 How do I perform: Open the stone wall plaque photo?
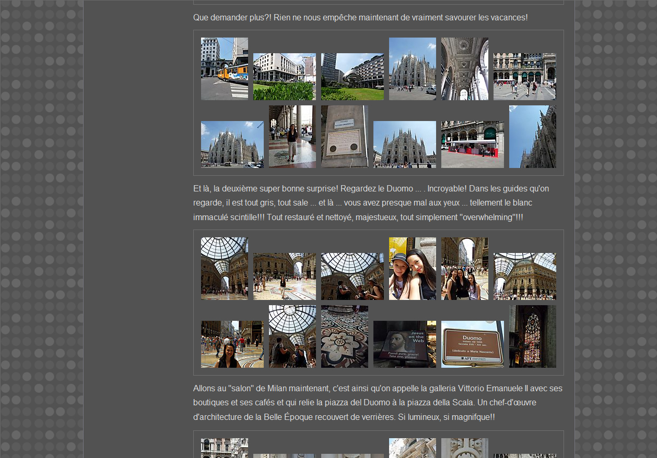[344, 136]
